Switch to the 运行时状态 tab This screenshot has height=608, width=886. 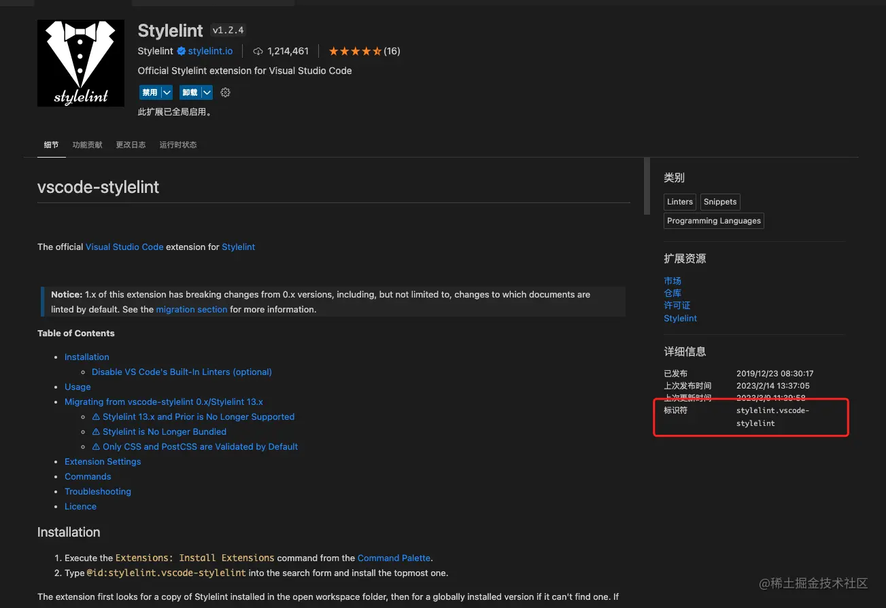[178, 145]
